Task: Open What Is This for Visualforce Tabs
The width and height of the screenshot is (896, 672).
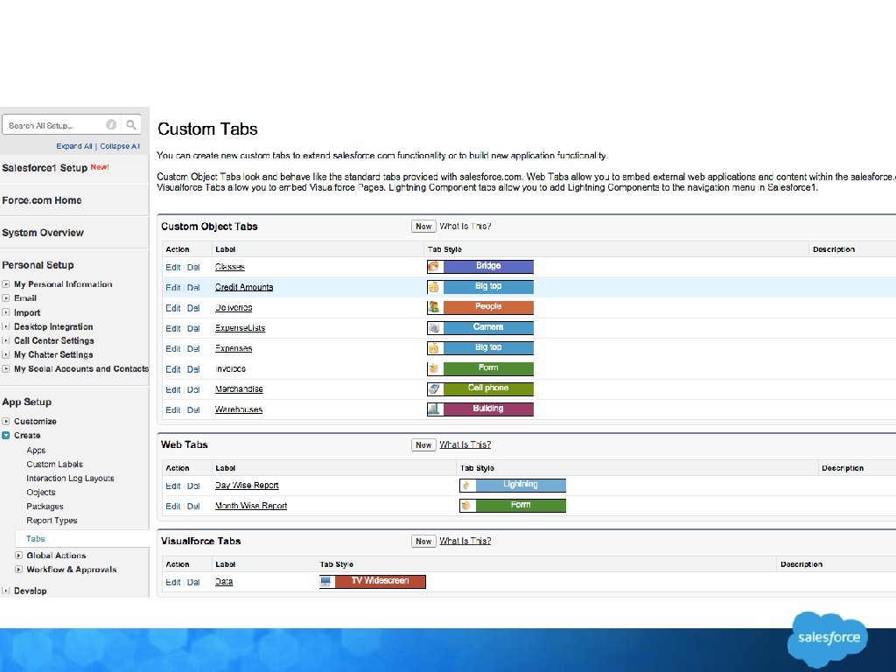Action: click(465, 541)
